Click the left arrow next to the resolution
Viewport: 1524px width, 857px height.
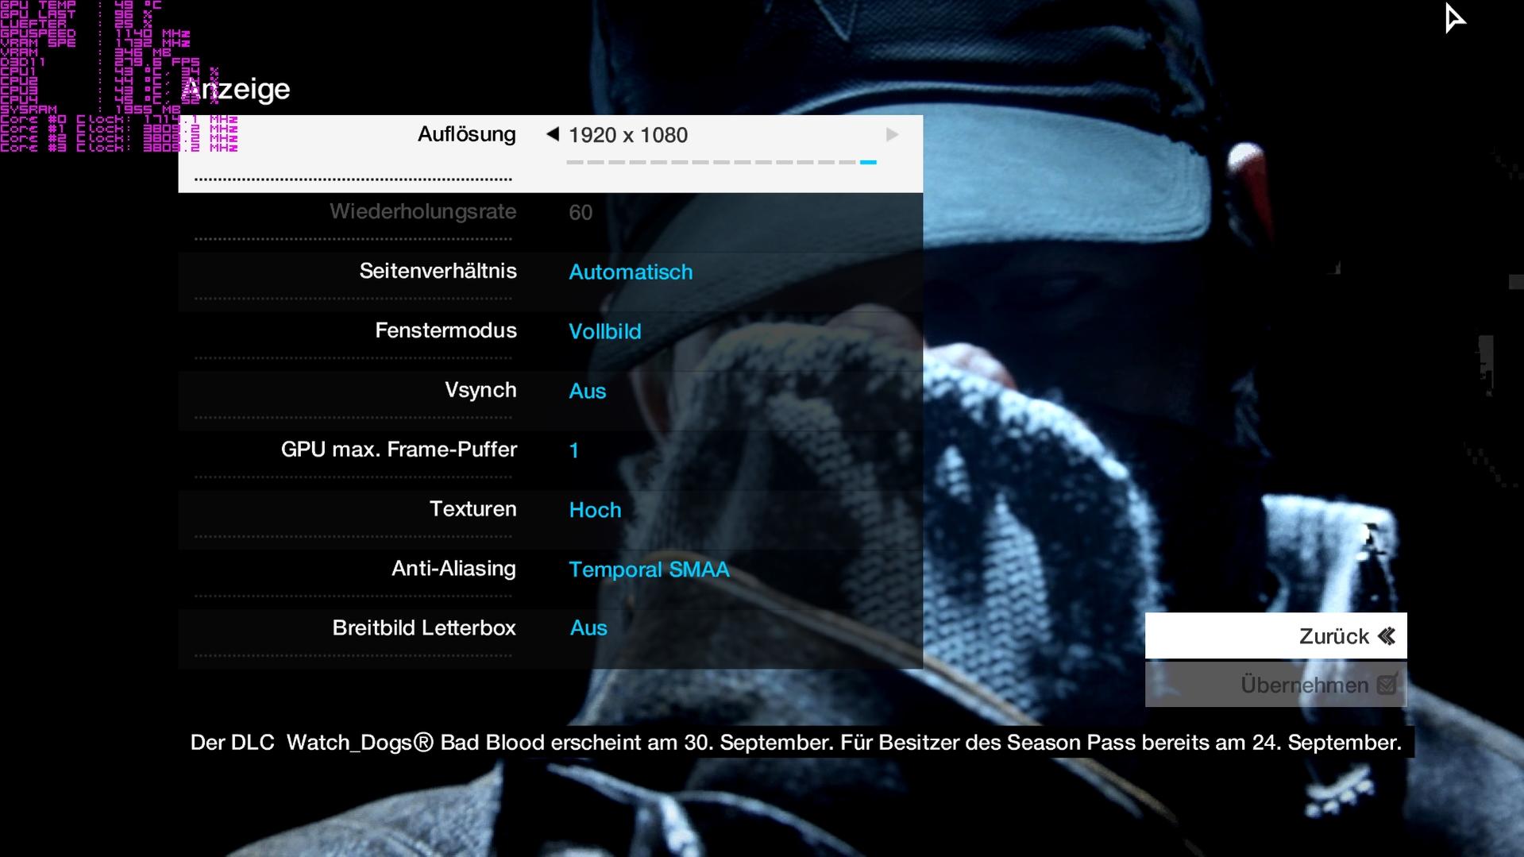pos(552,134)
